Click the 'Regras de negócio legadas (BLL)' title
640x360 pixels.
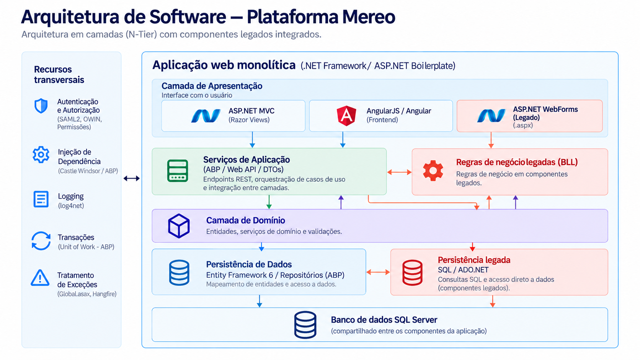517,162
